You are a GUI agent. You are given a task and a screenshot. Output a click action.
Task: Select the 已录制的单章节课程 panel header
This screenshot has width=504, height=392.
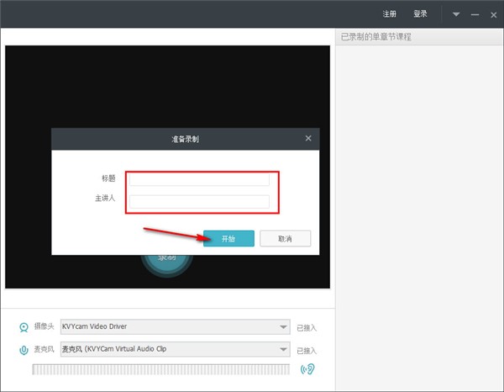click(376, 37)
